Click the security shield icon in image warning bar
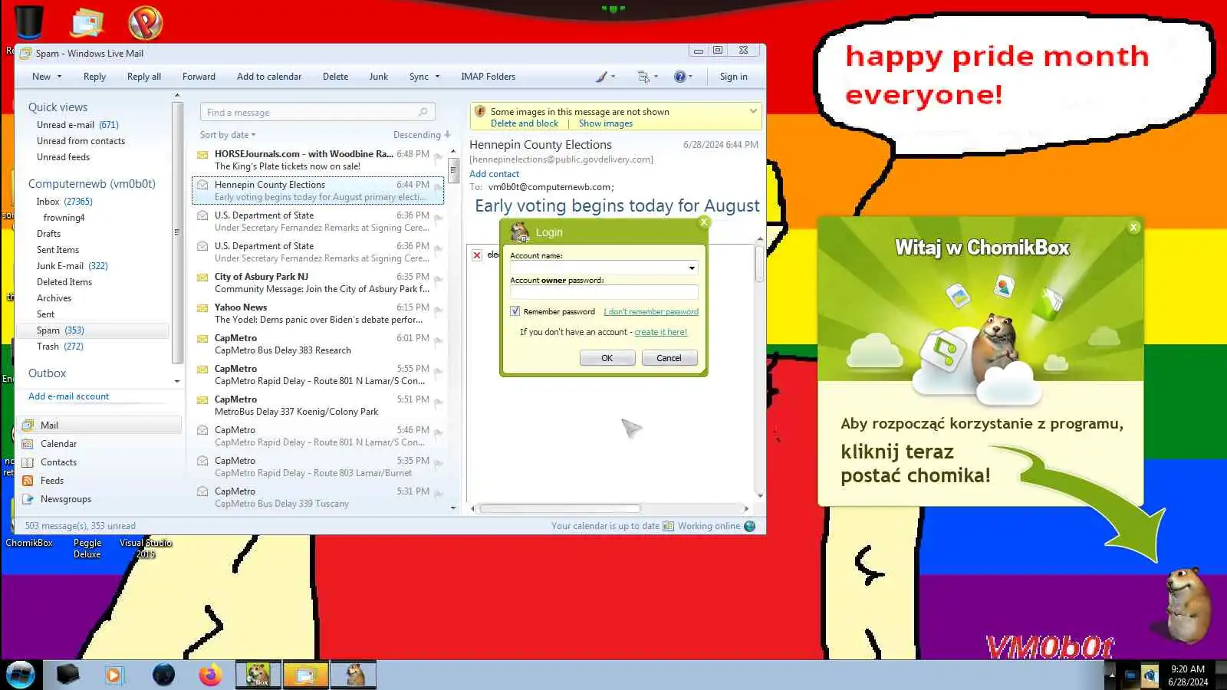The height and width of the screenshot is (690, 1227). (480, 112)
